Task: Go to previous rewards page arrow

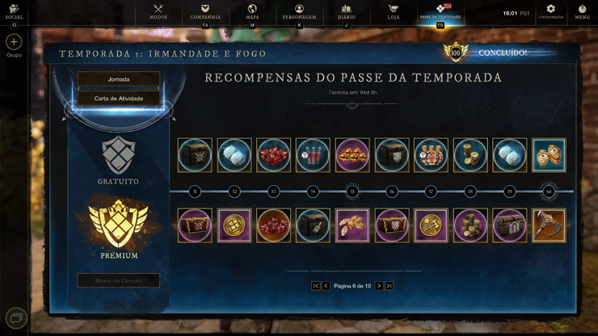Action: coord(326,286)
